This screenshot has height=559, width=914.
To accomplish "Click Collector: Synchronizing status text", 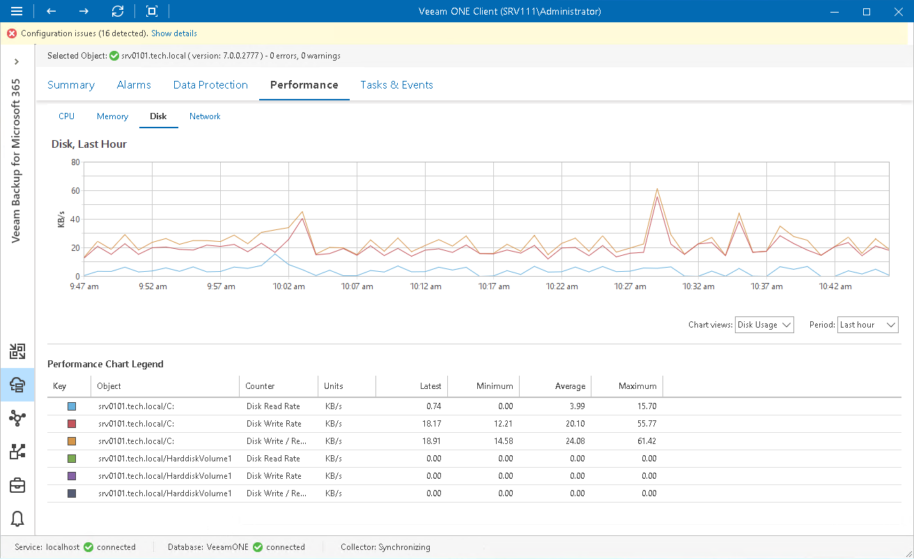I will coord(385,547).
